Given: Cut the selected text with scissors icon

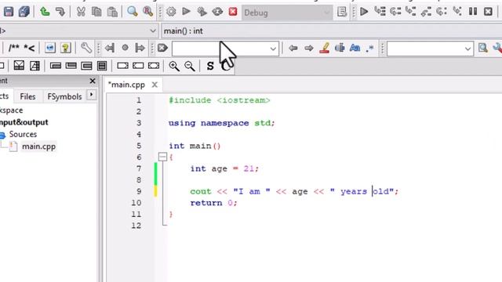Looking at the screenshot, I should tap(81, 13).
